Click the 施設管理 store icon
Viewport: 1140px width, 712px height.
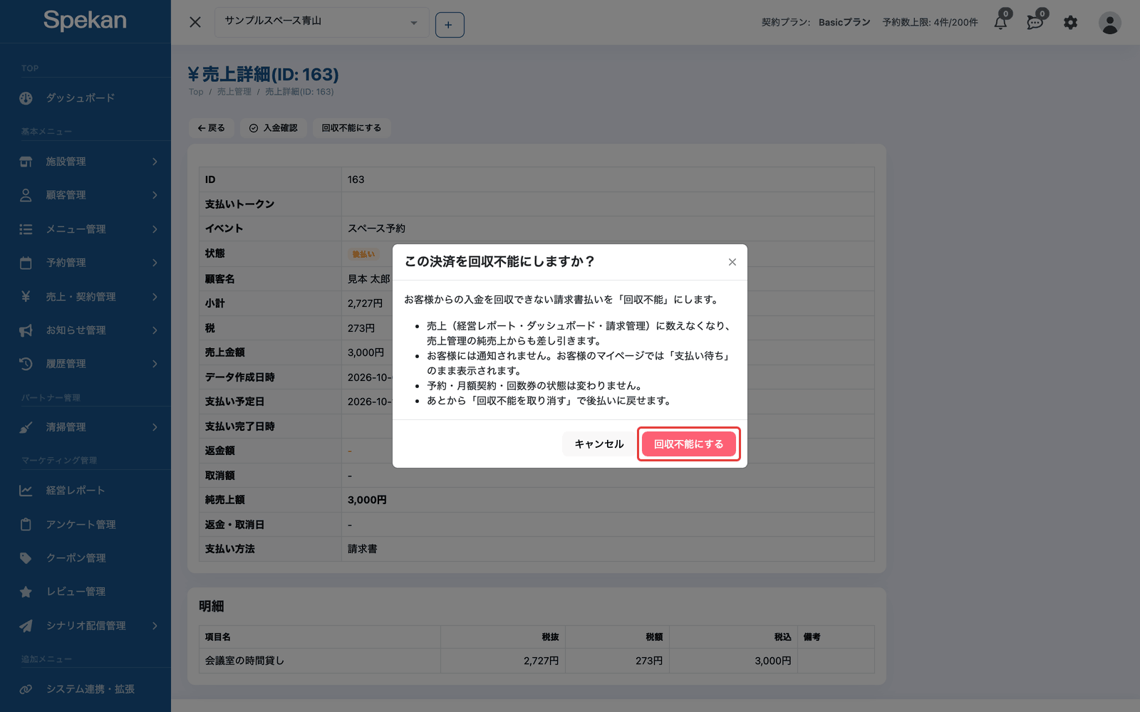(26, 162)
